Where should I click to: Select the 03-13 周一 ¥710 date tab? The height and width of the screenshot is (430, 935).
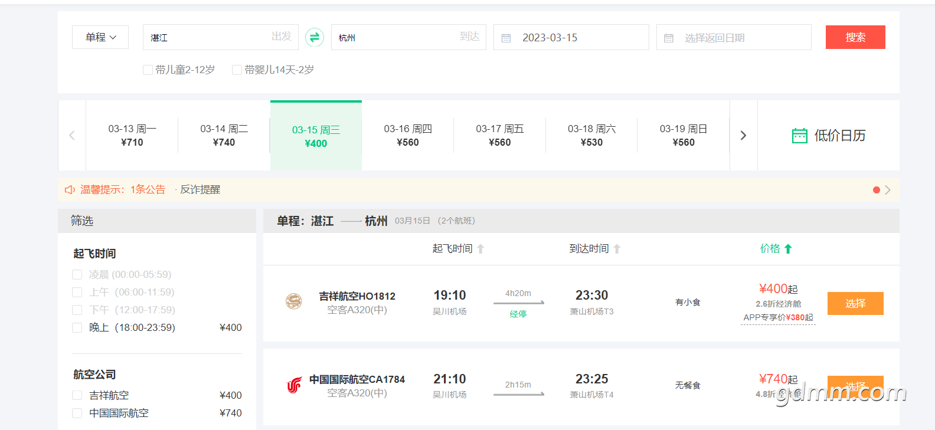pos(132,135)
